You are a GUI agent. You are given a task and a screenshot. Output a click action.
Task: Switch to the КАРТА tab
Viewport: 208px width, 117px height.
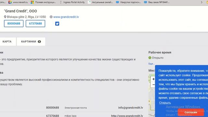click(x=7, y=42)
